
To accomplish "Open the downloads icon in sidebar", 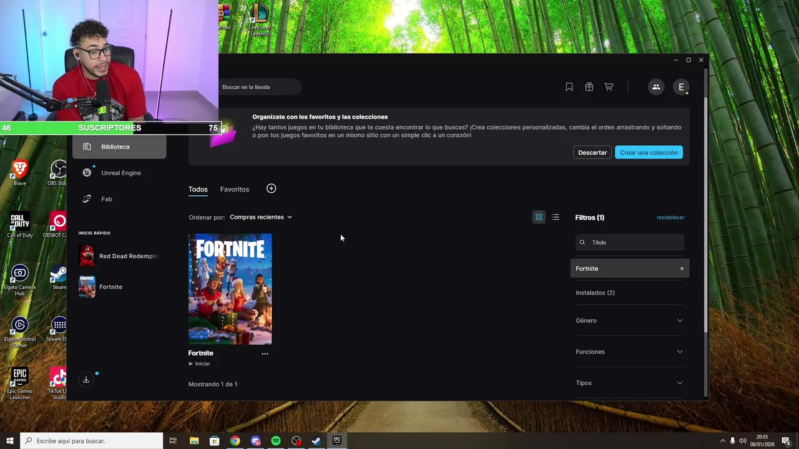I will 86,379.
